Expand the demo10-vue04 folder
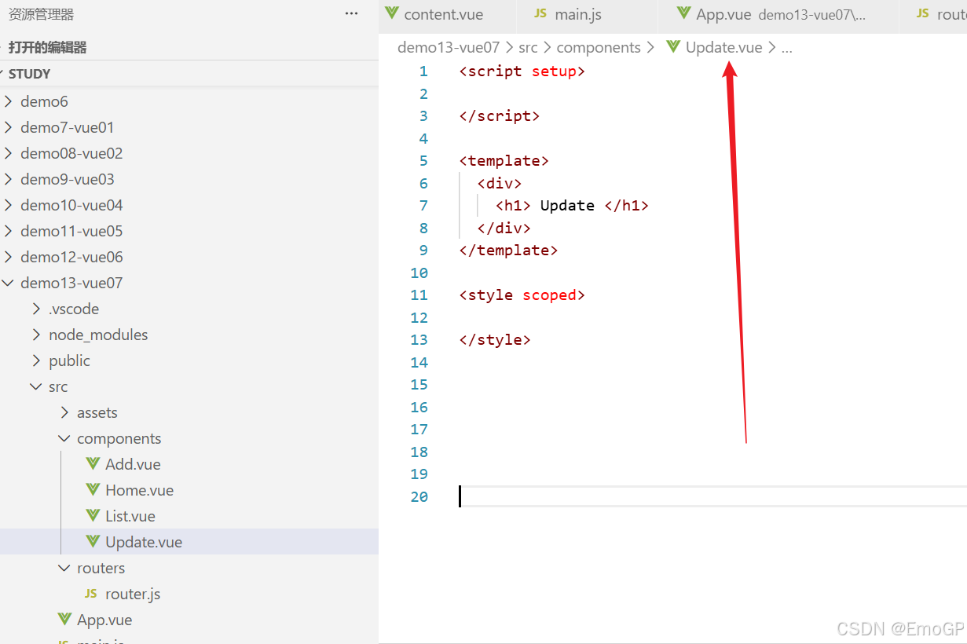The image size is (967, 644). pyautogui.click(x=9, y=205)
